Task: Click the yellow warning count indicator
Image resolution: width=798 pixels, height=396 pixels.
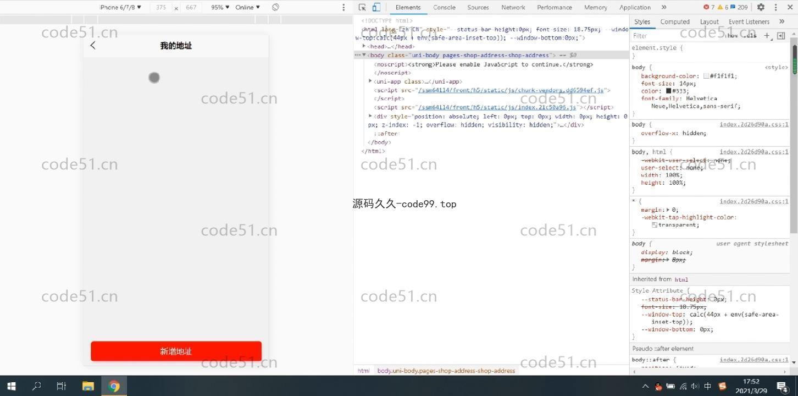Action: (x=722, y=7)
